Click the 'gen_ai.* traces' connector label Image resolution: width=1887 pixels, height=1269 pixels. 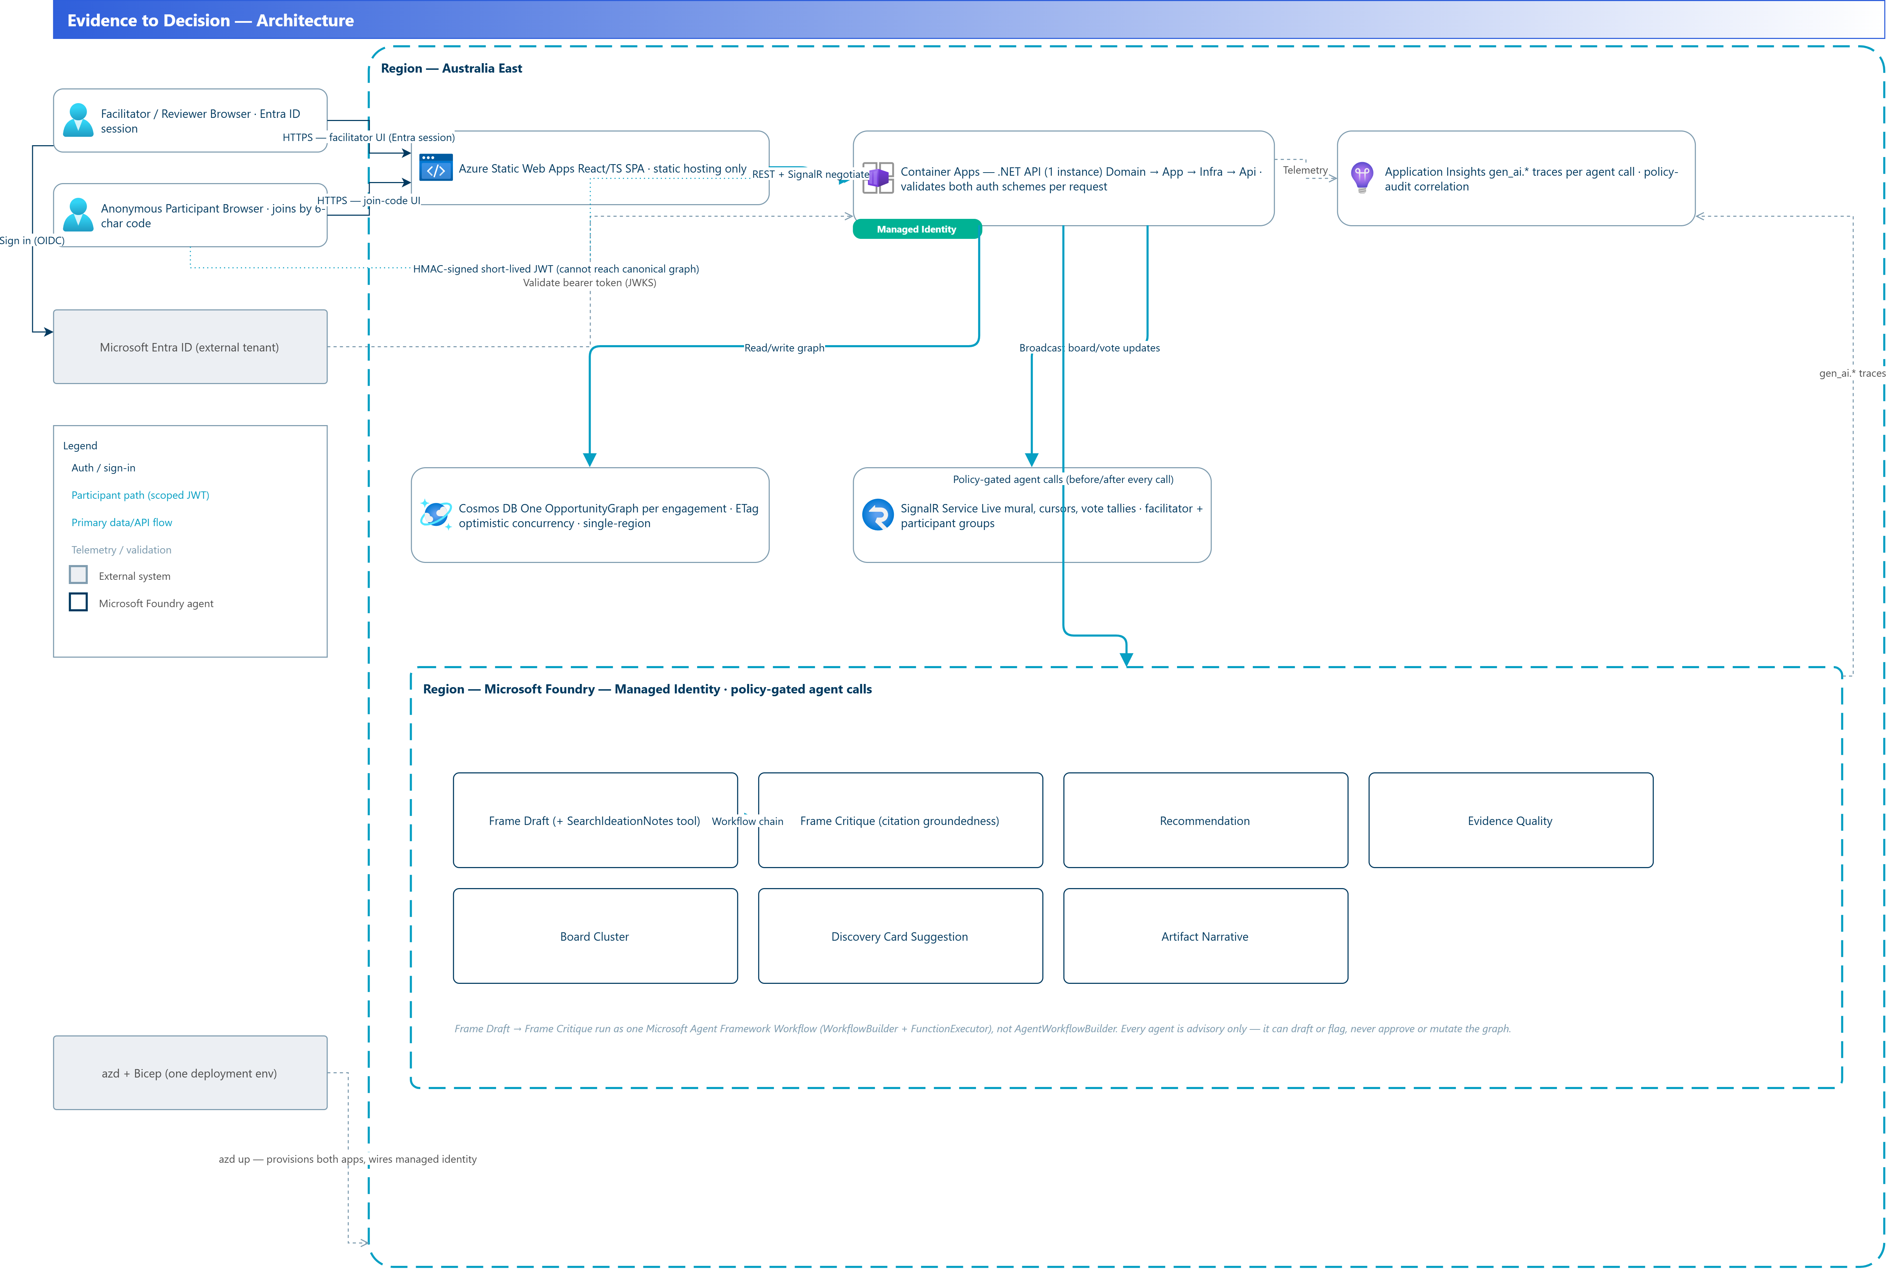click(x=1852, y=373)
